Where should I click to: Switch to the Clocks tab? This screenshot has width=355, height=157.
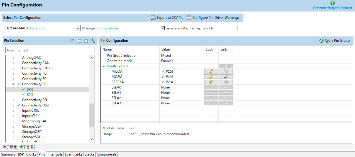pos(31,154)
